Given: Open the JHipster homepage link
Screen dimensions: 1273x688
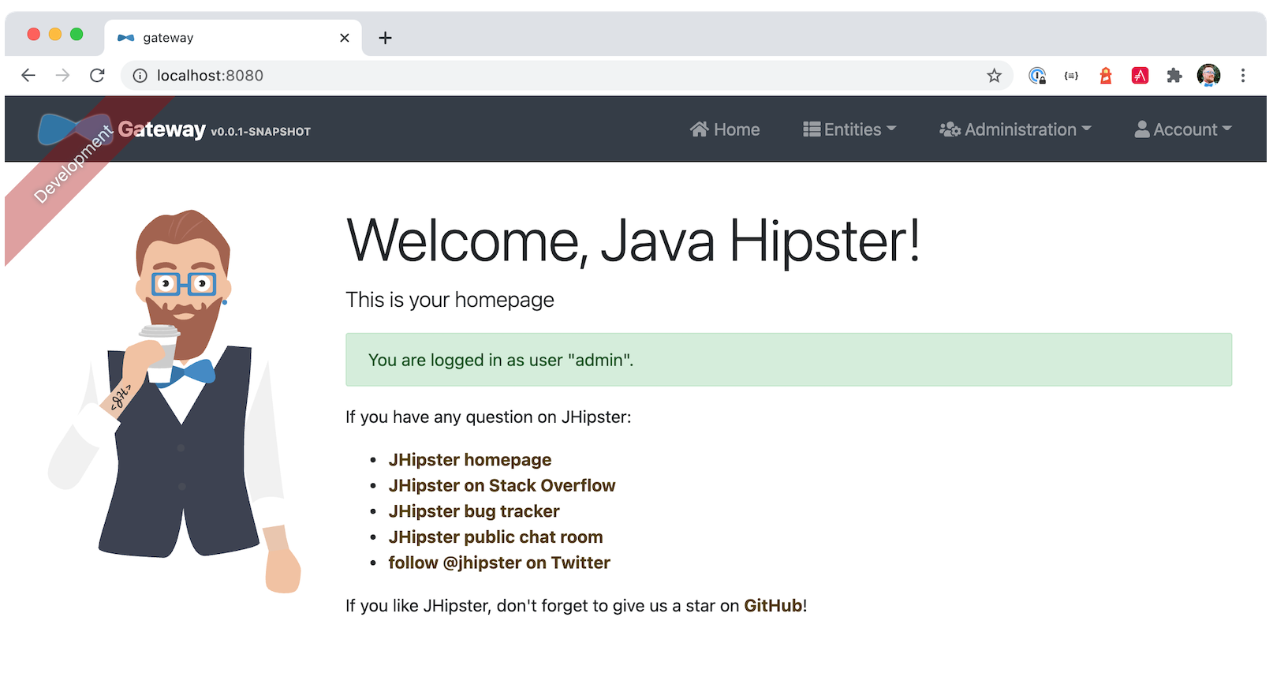Looking at the screenshot, I should [469, 460].
